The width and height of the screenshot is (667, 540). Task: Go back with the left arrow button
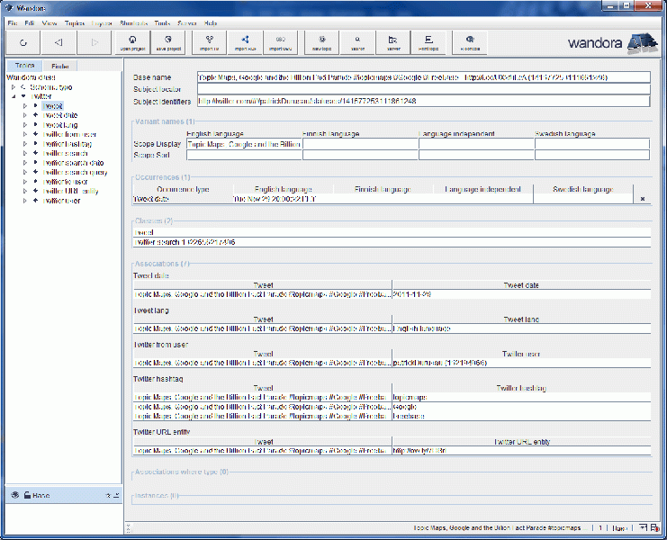tap(59, 42)
